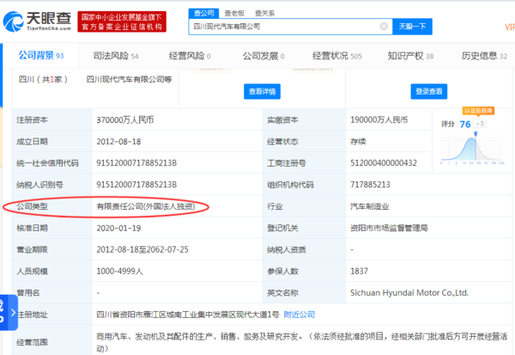Click the +3 score bonus badge

[480, 124]
